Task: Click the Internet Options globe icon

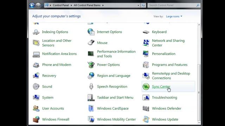Action: pos(91,32)
